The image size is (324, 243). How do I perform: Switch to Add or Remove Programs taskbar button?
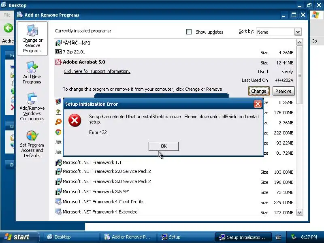128,237
